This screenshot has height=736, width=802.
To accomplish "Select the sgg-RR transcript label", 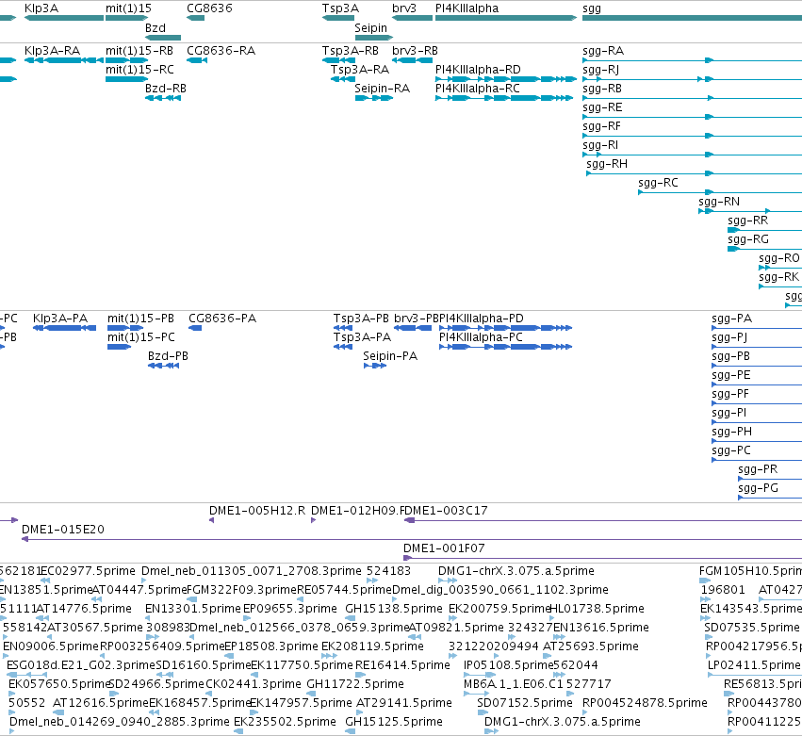I will point(748,221).
